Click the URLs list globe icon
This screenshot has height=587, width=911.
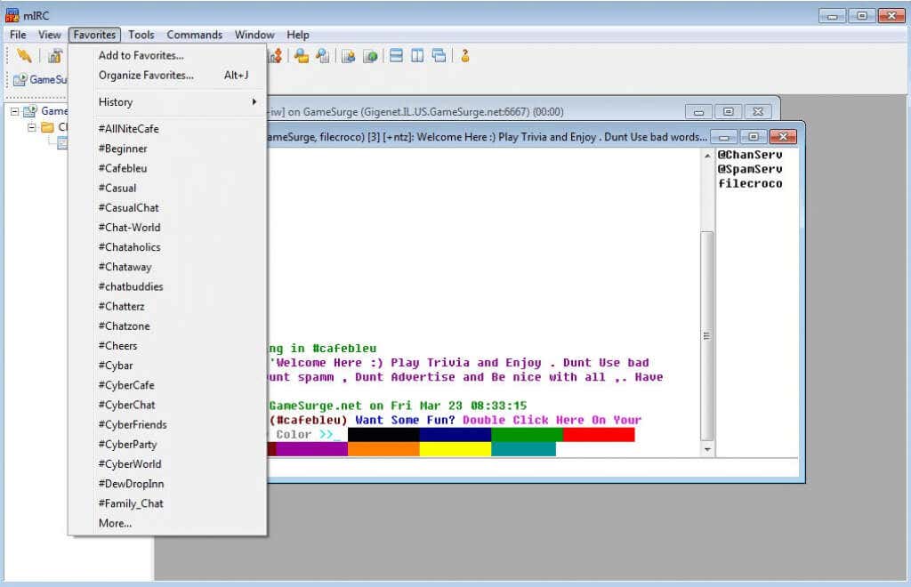tap(370, 56)
